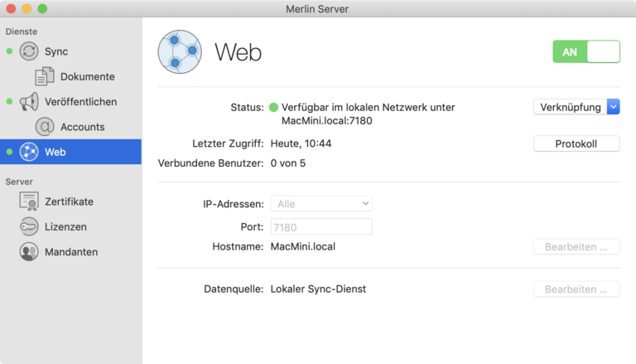Click the 'IP-Adressen:' label
The image size is (636, 364).
pyautogui.click(x=234, y=204)
